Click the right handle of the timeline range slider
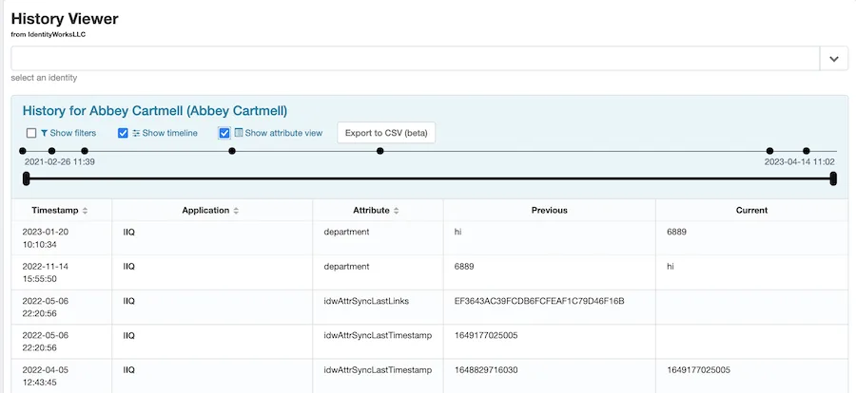856x393 pixels. [x=833, y=178]
